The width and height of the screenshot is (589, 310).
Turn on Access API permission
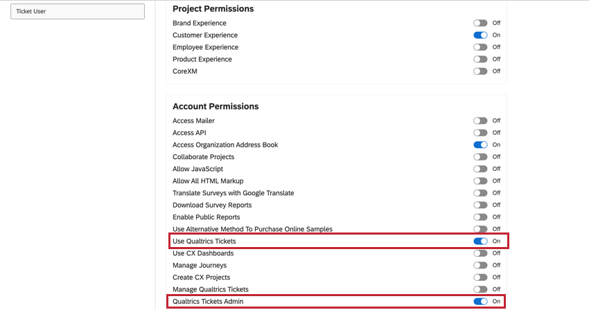[480, 133]
